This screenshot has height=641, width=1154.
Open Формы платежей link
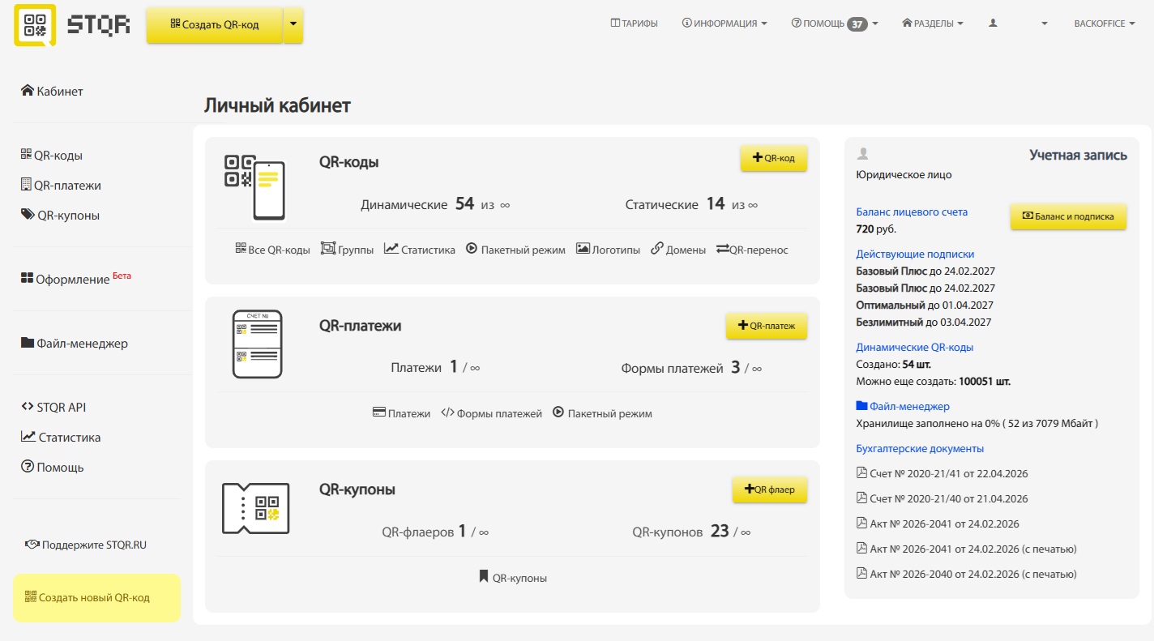coord(491,413)
